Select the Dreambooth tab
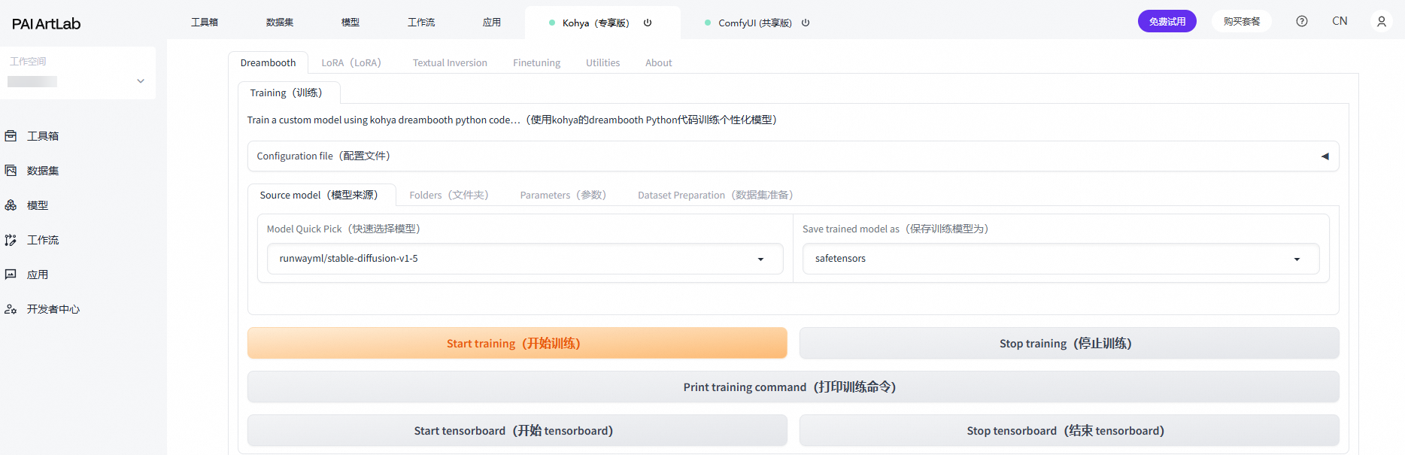The width and height of the screenshot is (1405, 455). tap(268, 63)
